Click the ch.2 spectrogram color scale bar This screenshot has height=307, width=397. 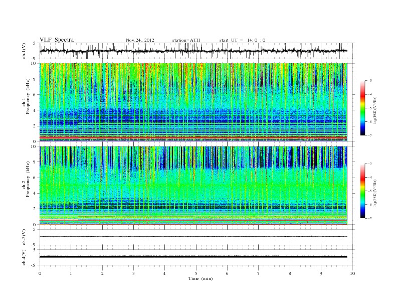pyautogui.click(x=362, y=191)
